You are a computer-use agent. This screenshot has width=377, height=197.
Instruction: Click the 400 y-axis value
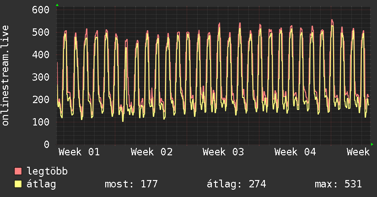41,55
